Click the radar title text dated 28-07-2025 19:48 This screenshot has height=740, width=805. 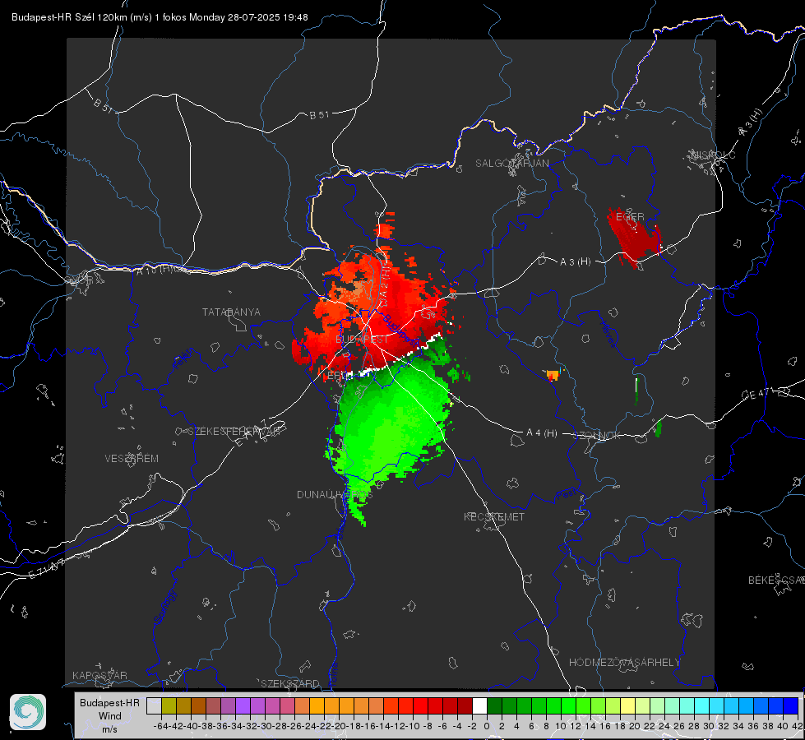click(160, 17)
